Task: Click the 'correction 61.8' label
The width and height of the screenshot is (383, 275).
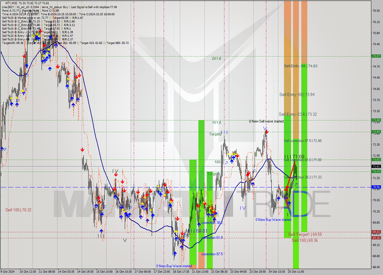Action: (x=212, y=238)
